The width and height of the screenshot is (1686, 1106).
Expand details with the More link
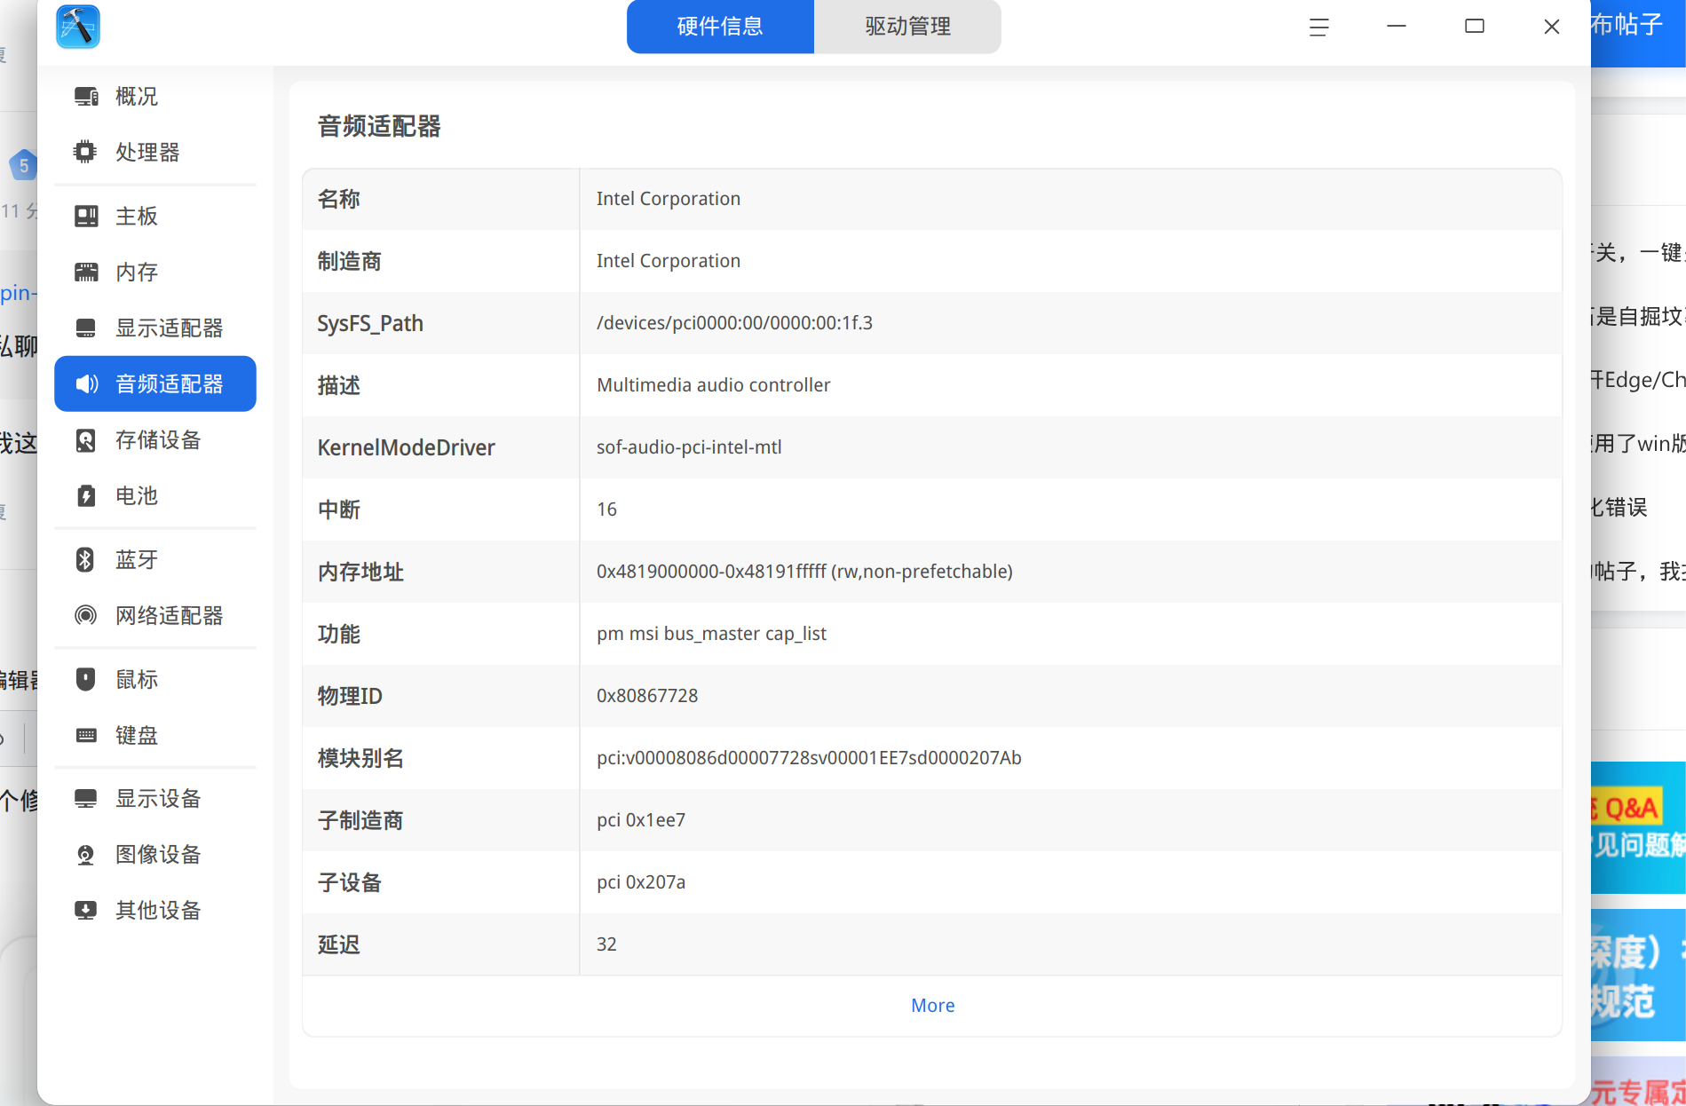pos(932,1006)
